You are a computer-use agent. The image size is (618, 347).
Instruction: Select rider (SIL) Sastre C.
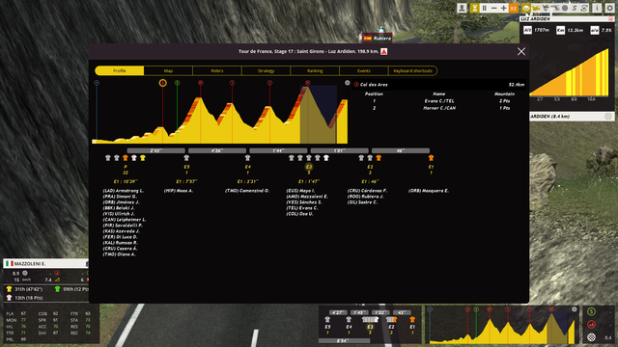pyautogui.click(x=362, y=202)
